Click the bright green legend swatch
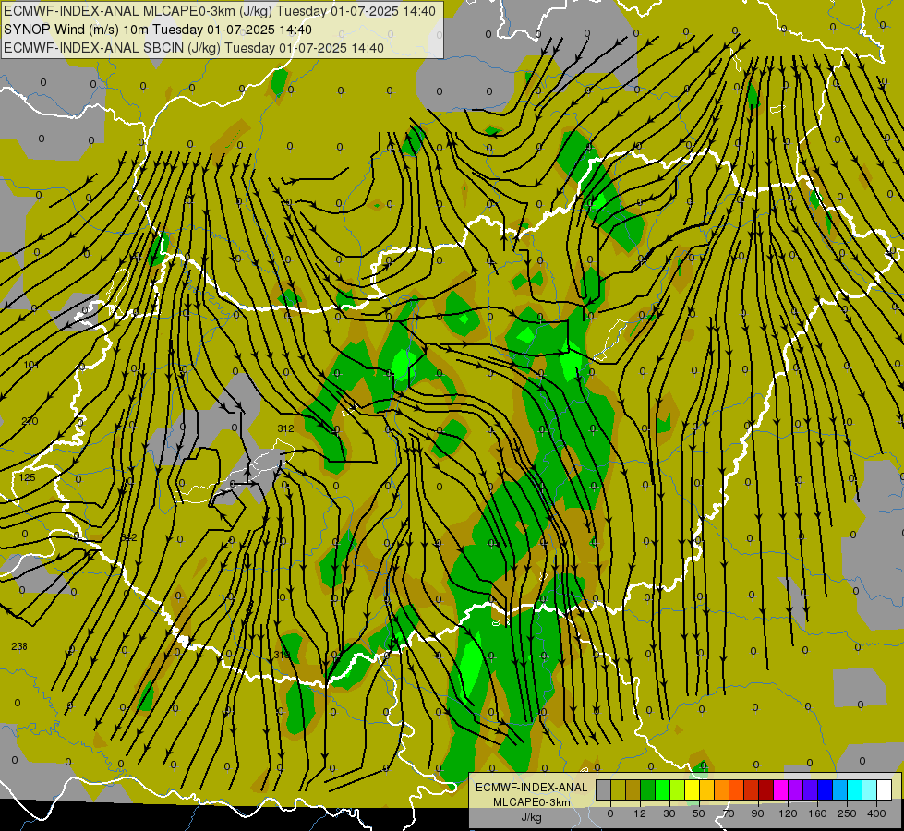Screen dimensions: 904x831 [x=662, y=789]
